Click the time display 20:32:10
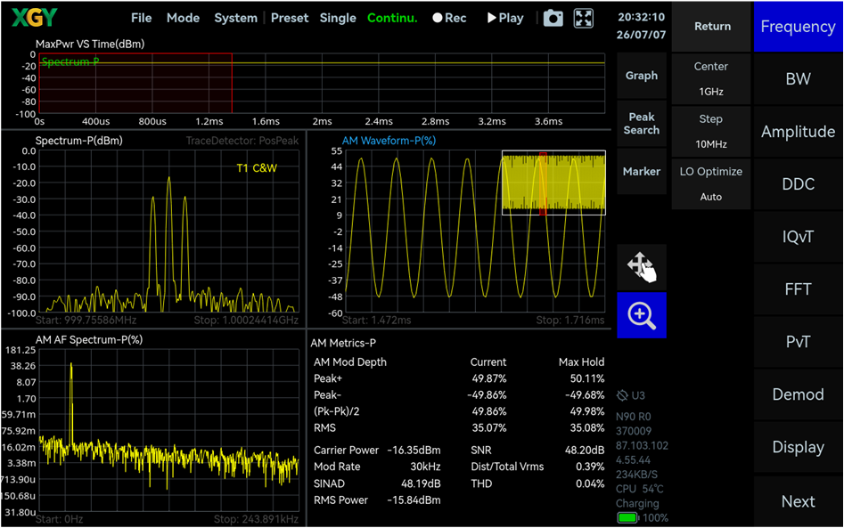 click(641, 17)
